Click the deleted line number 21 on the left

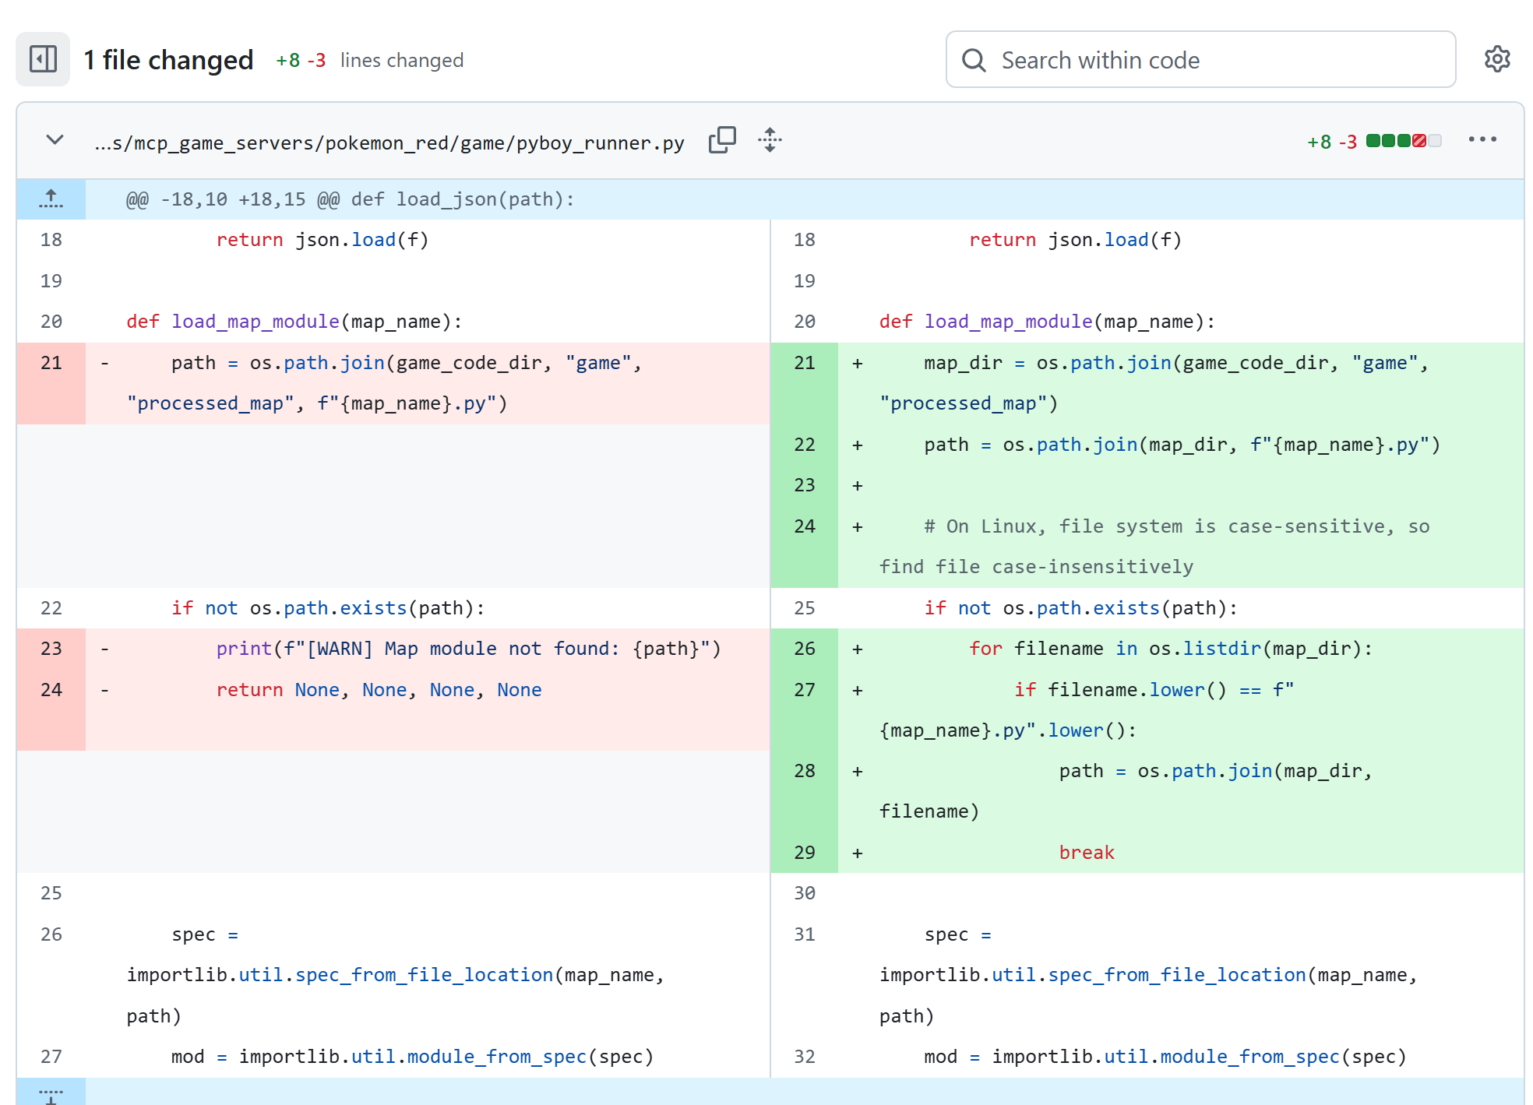pyautogui.click(x=51, y=363)
